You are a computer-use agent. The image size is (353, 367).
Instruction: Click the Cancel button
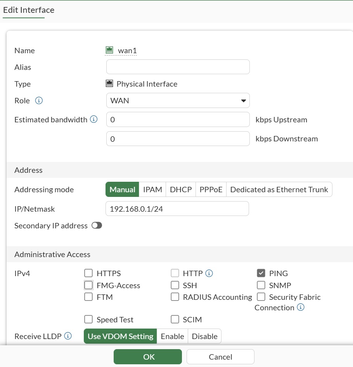[220, 357]
